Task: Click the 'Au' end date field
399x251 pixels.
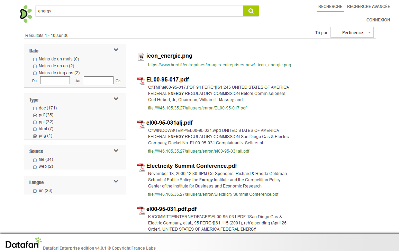Action: (99, 80)
